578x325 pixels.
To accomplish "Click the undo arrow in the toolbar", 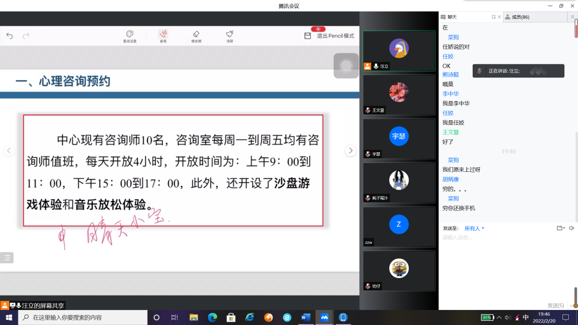I will (x=10, y=36).
